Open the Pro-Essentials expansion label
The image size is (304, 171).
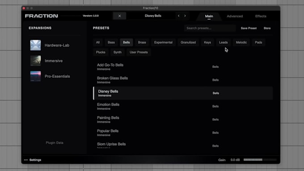click(57, 76)
